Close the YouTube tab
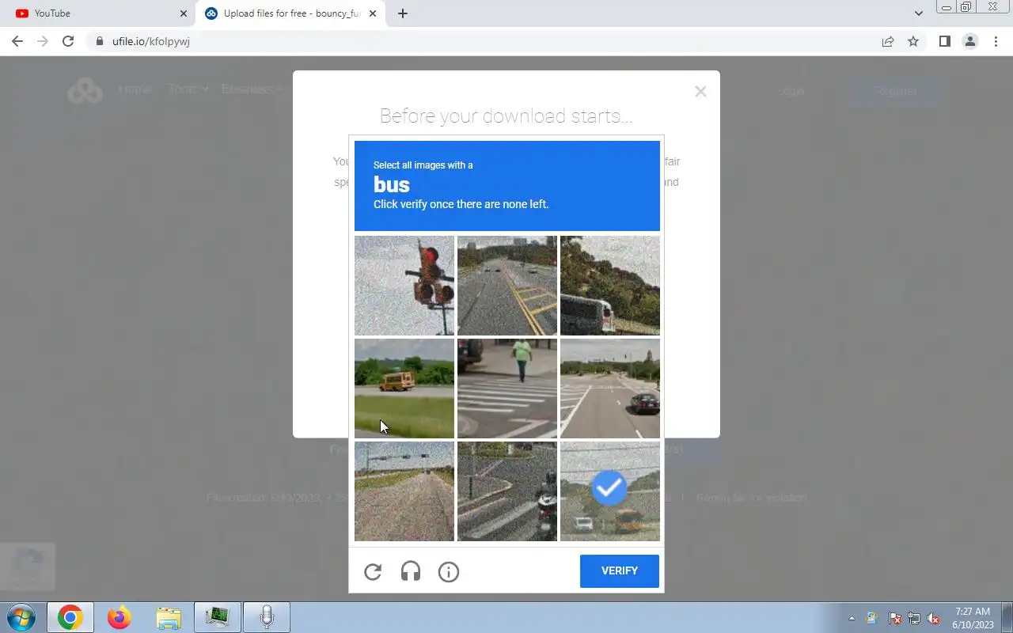 pos(184,13)
